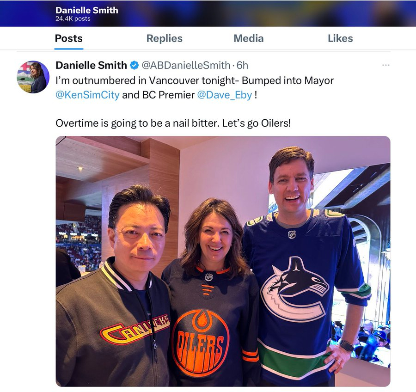The image size is (416, 392).
Task: Open Danielle Smith's profile avatar
Action: (33, 77)
